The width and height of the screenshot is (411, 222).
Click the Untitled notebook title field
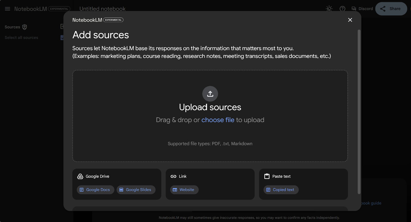(x=102, y=9)
